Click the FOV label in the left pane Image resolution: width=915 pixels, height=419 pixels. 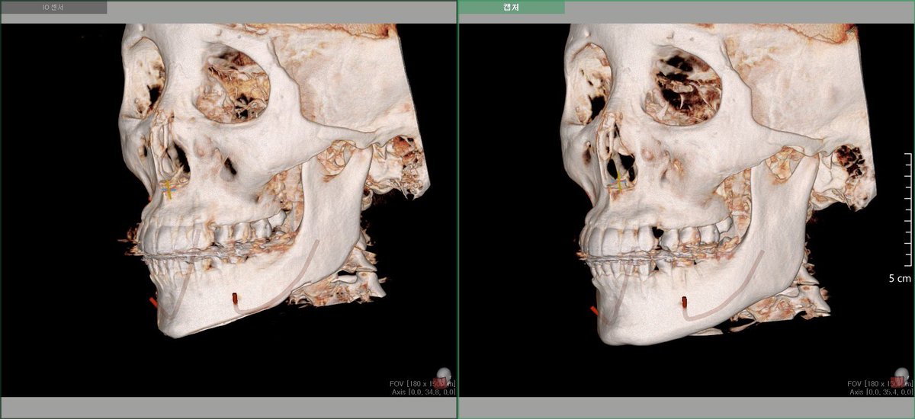coord(423,383)
